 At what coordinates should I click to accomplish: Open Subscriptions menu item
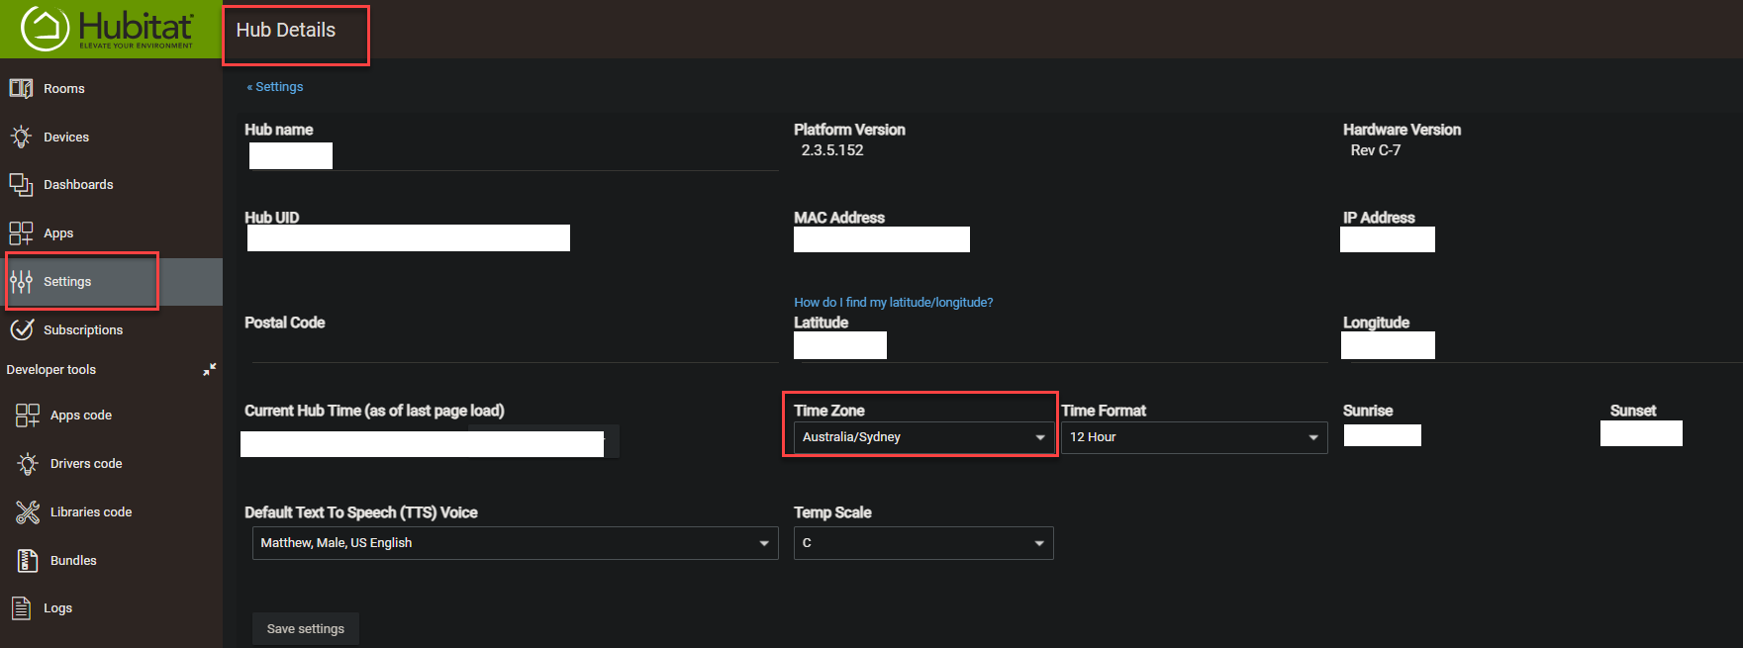[x=83, y=329]
